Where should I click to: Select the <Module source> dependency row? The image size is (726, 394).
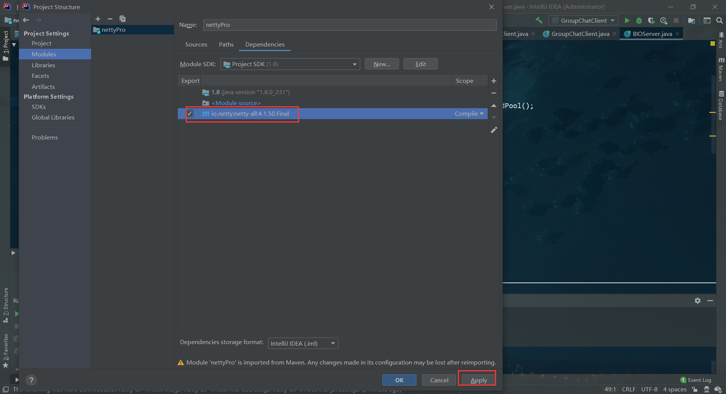click(333, 103)
